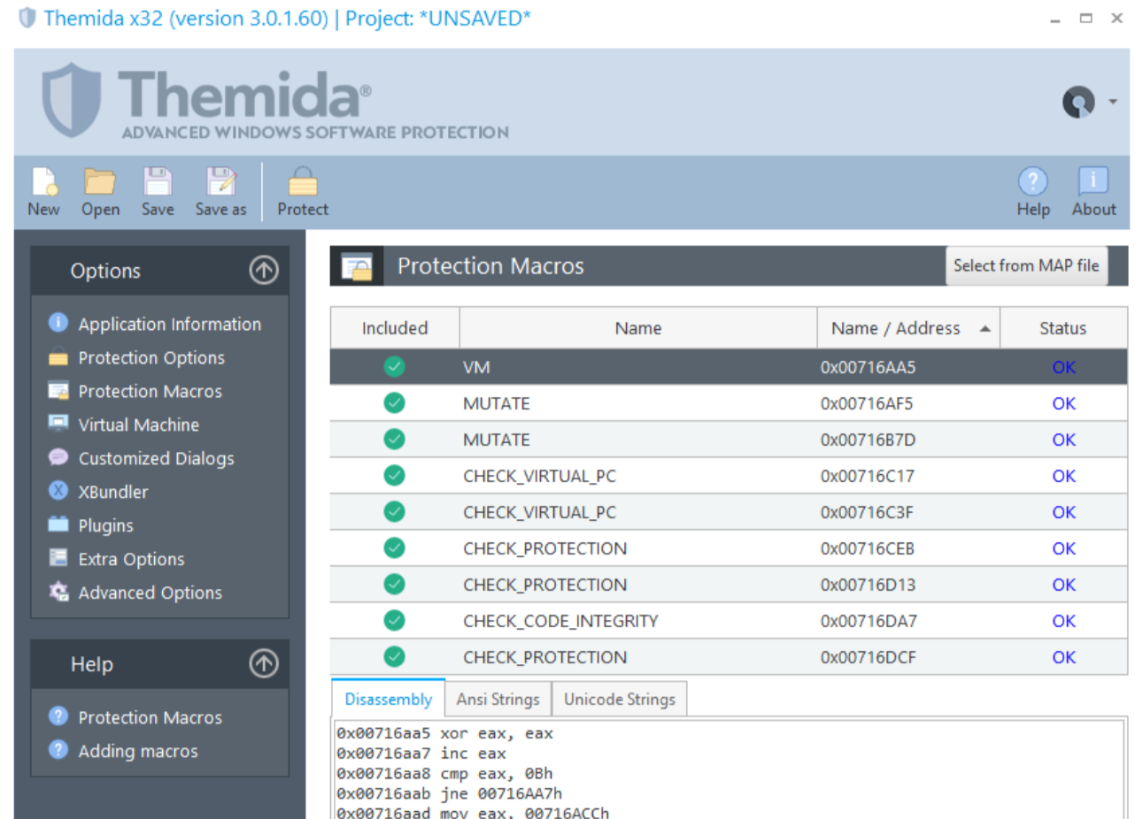Start protection with the Protect padlock icon
1135x819 pixels.
pyautogui.click(x=303, y=182)
